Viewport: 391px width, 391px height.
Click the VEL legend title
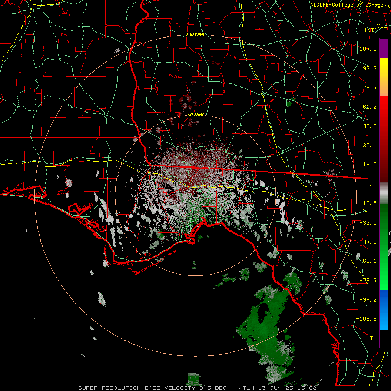click(381, 26)
